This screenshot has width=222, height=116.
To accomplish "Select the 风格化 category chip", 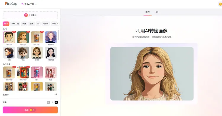I will tap(46, 24).
